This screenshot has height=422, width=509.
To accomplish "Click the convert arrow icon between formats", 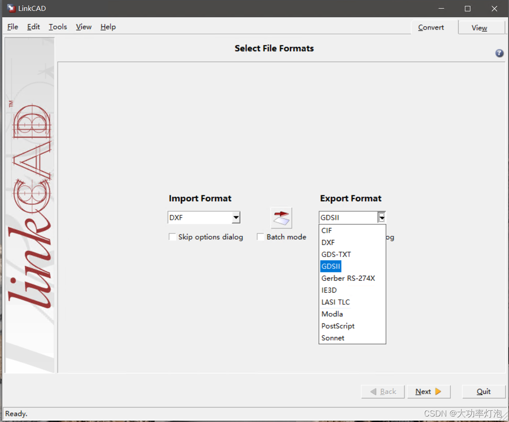I will (281, 218).
